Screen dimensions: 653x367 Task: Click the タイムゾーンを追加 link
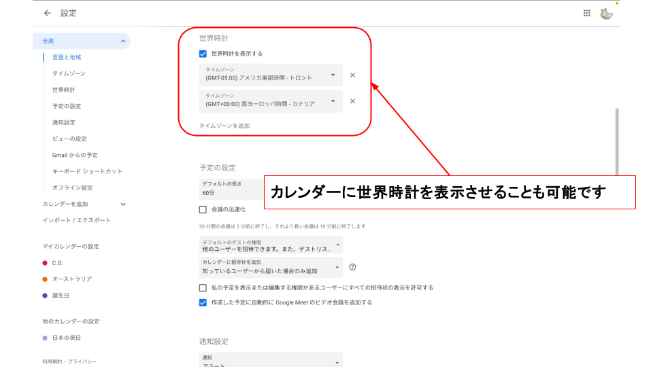(224, 126)
